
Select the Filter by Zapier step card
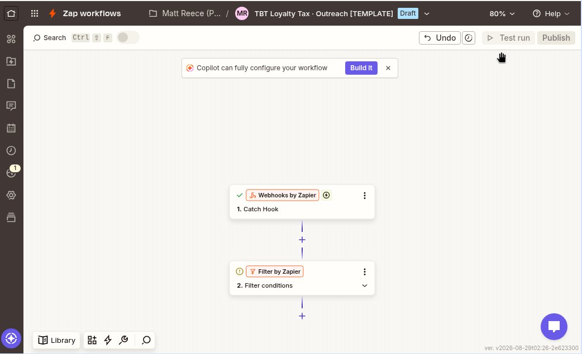click(x=302, y=278)
